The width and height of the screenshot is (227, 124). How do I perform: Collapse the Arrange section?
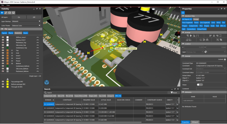click(x=183, y=32)
